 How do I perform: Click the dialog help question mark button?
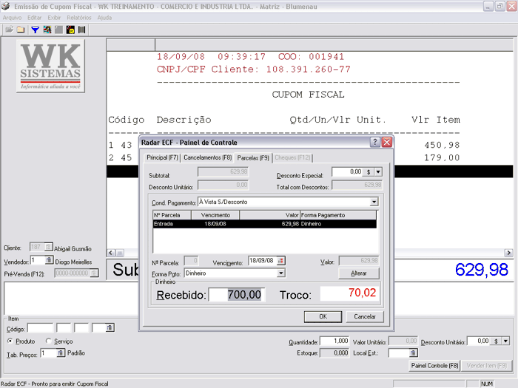pyautogui.click(x=375, y=142)
